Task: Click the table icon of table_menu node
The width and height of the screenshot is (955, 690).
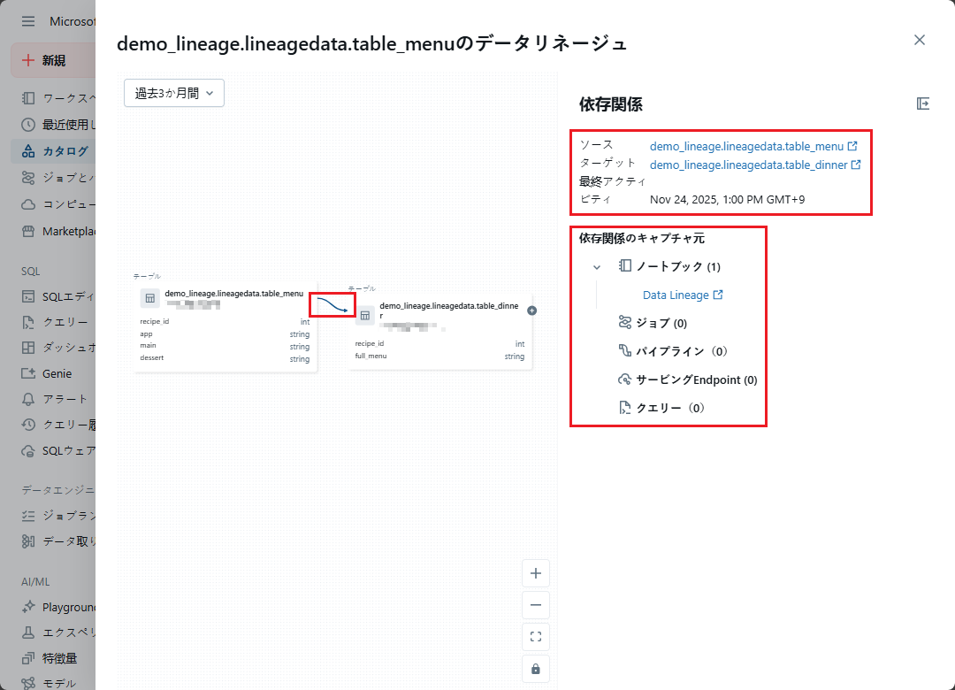Action: click(x=149, y=298)
